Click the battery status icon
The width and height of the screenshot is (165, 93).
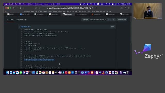pyautogui.click(x=102, y=4)
